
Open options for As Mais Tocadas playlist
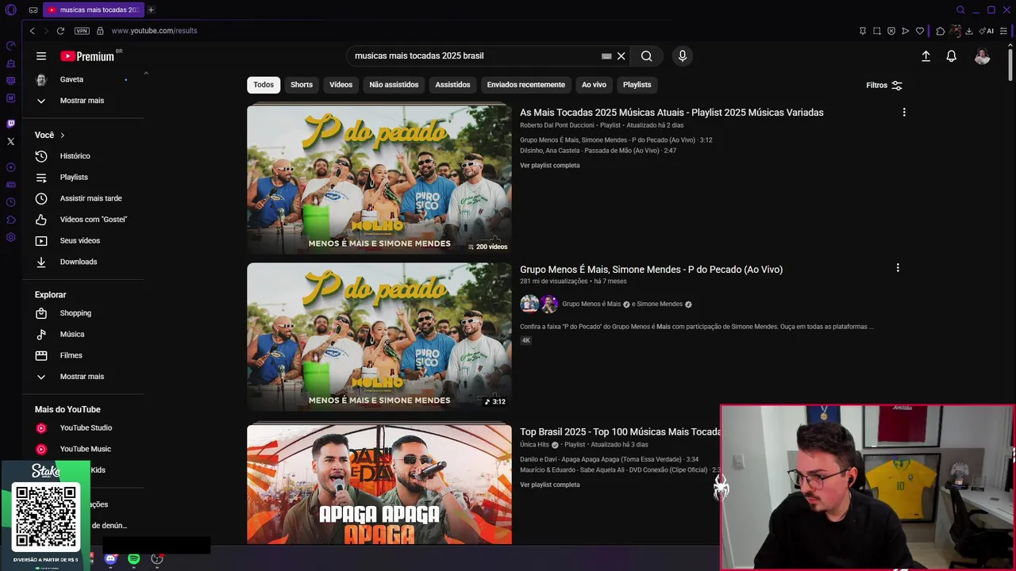click(x=904, y=113)
